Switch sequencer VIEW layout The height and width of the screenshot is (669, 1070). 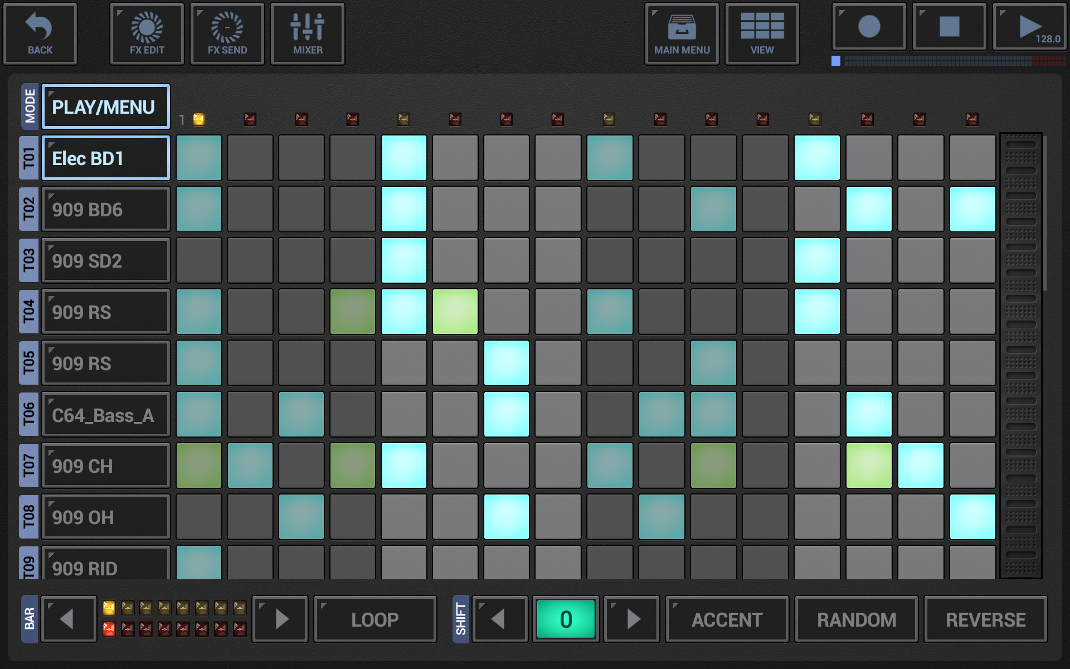pyautogui.click(x=762, y=33)
